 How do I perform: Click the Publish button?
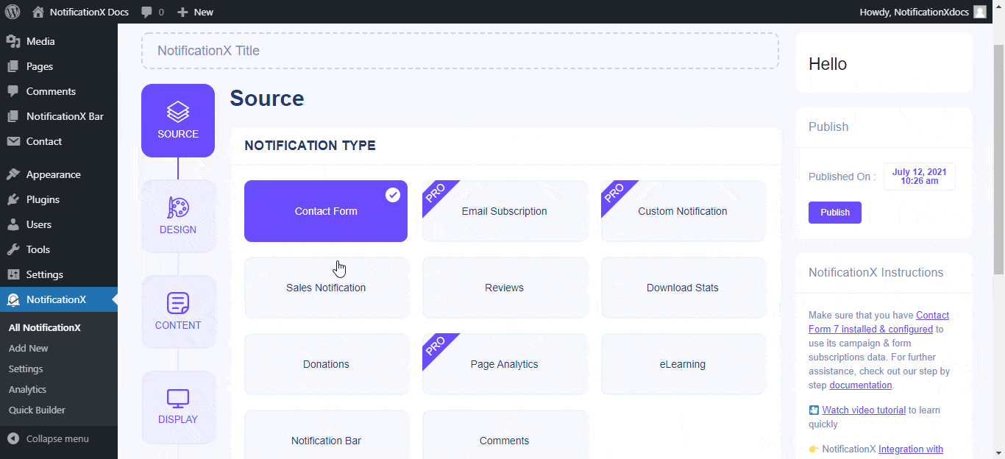(x=835, y=212)
